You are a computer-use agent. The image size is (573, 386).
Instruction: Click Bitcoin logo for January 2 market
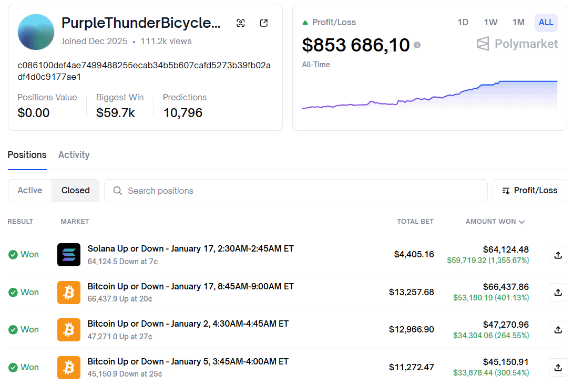click(69, 330)
